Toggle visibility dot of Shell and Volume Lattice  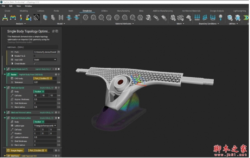[x=59, y=118]
